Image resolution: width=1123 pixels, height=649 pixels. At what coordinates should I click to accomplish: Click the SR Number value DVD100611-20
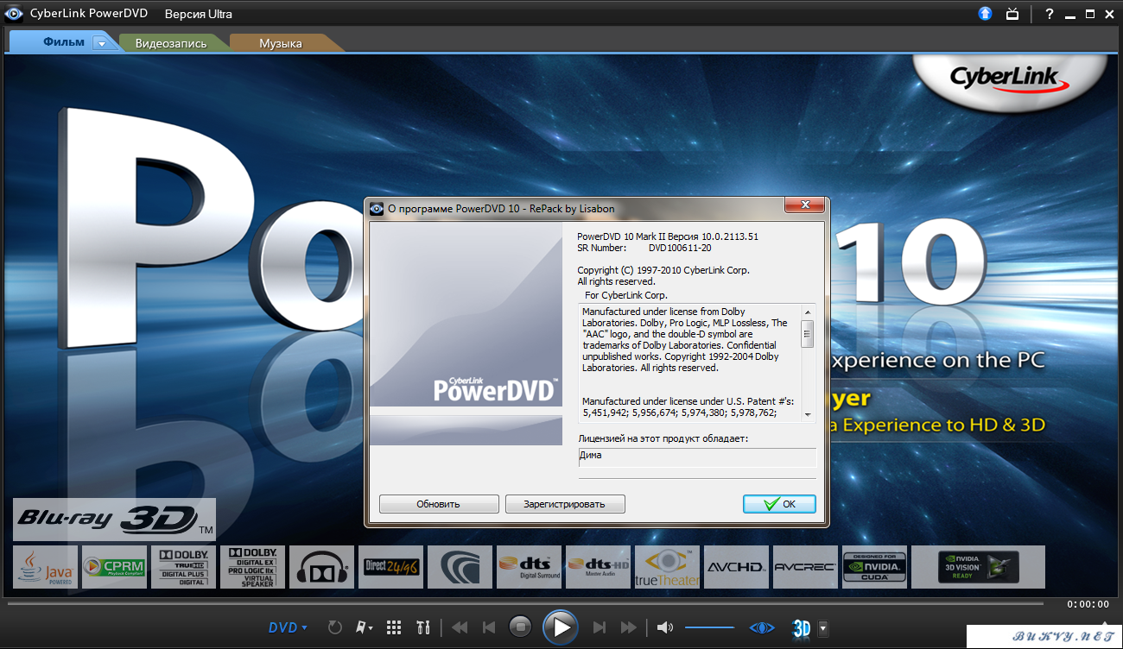point(680,248)
